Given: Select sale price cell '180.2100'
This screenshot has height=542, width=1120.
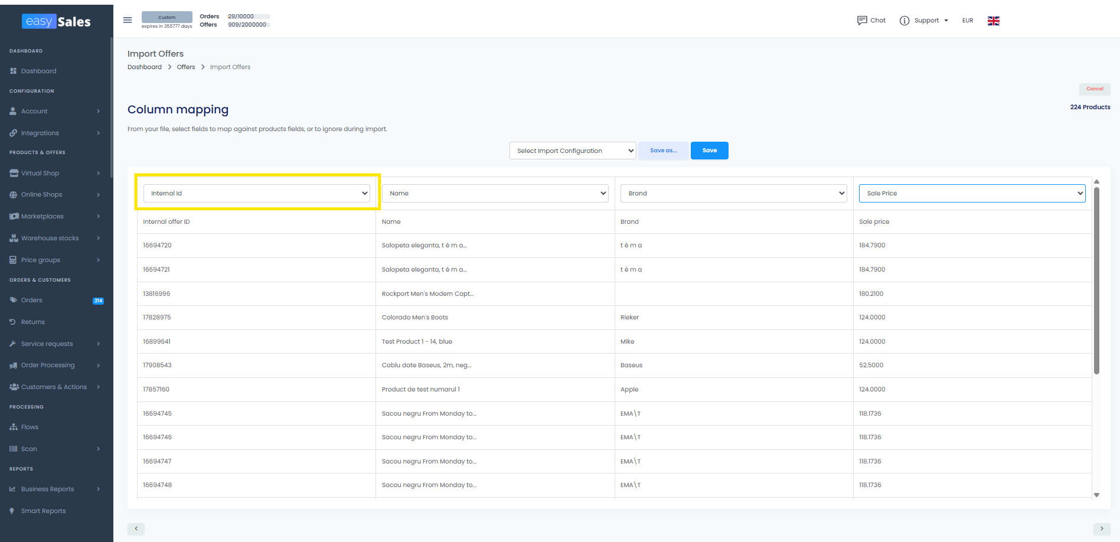Looking at the screenshot, I should tap(972, 293).
